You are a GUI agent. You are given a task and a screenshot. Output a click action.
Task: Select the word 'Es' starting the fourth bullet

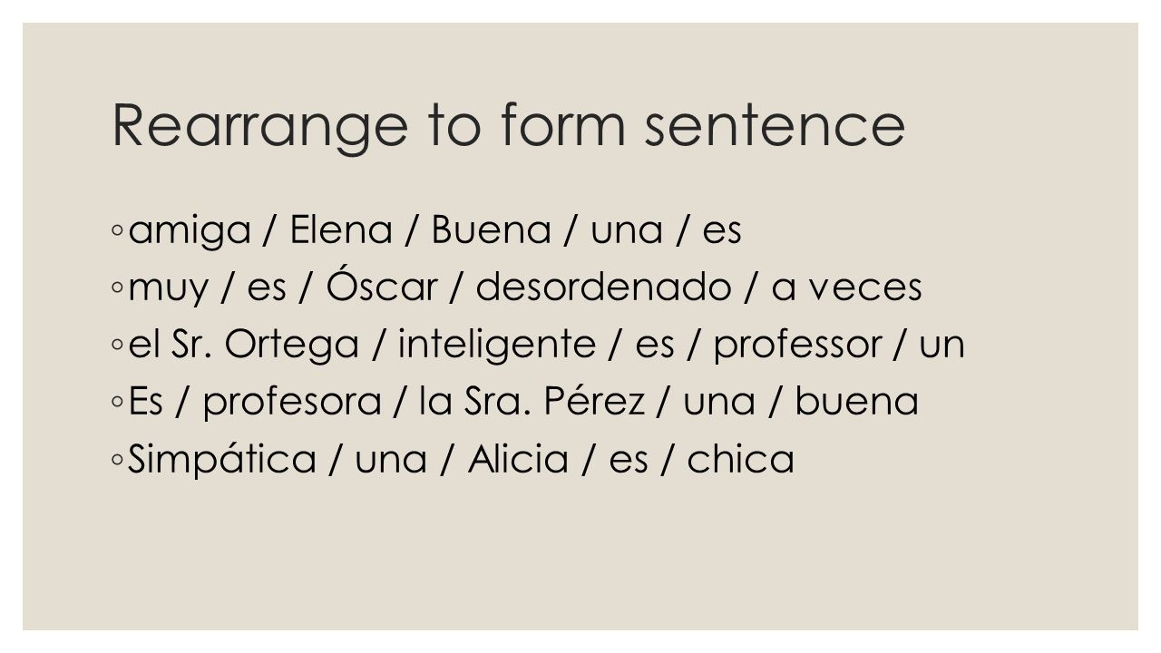click(147, 403)
